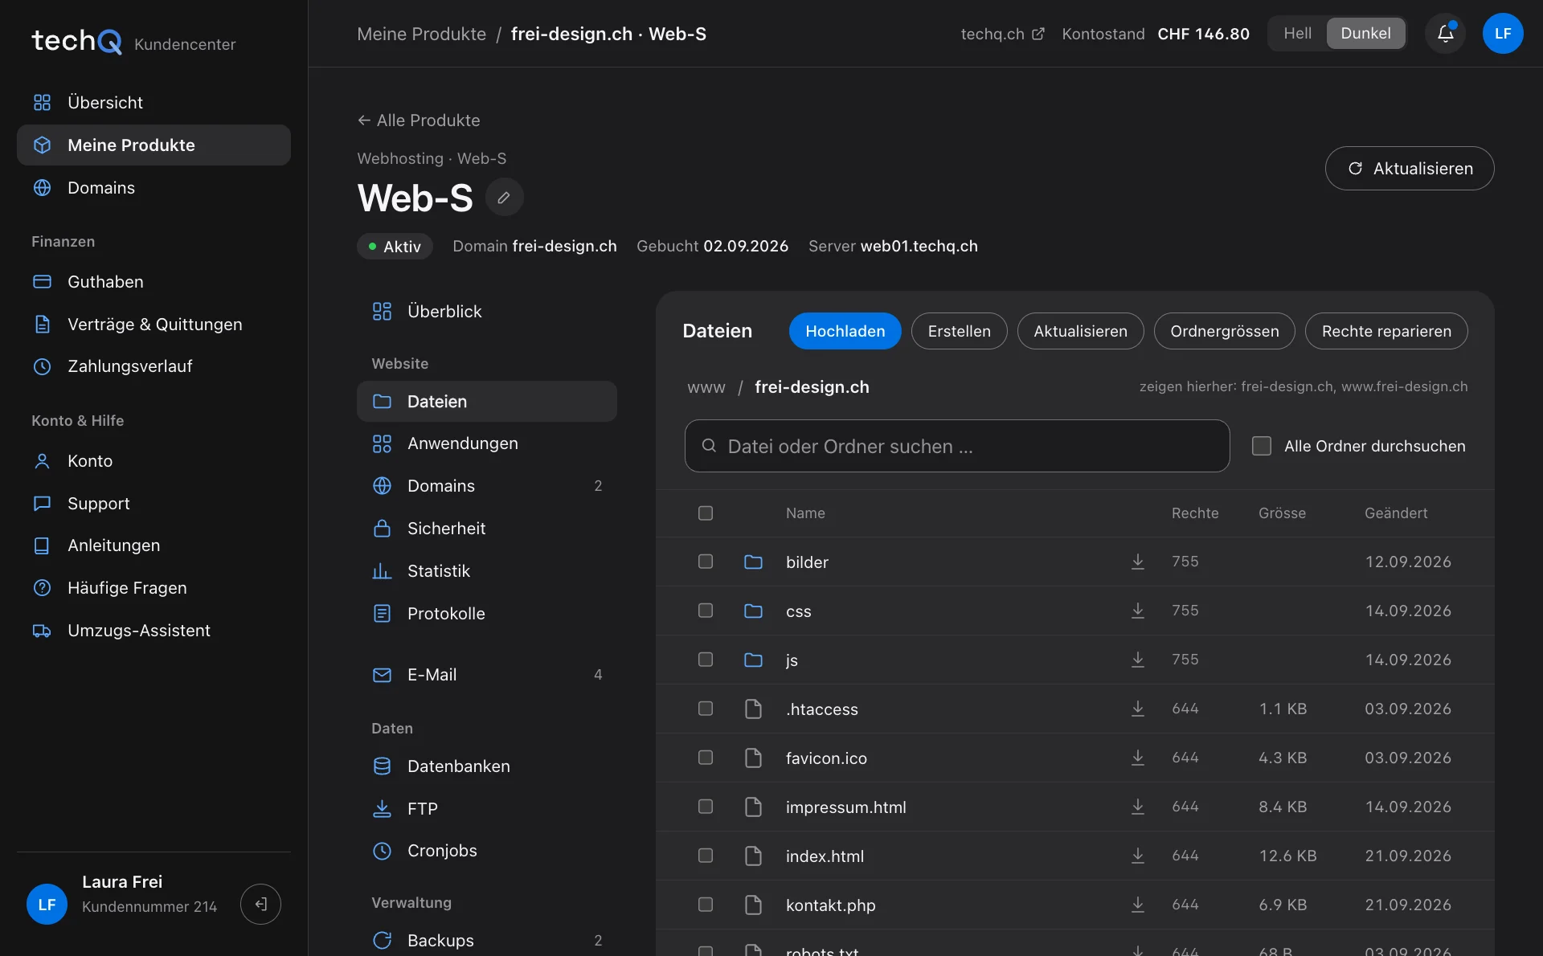
Task: Check the .htaccess row checkbox
Action: (706, 709)
